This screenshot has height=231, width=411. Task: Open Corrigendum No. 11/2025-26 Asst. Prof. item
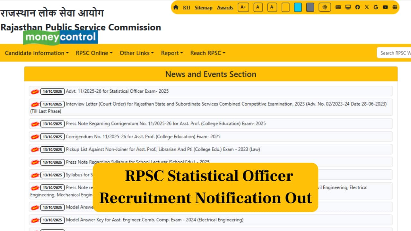[x=143, y=136]
